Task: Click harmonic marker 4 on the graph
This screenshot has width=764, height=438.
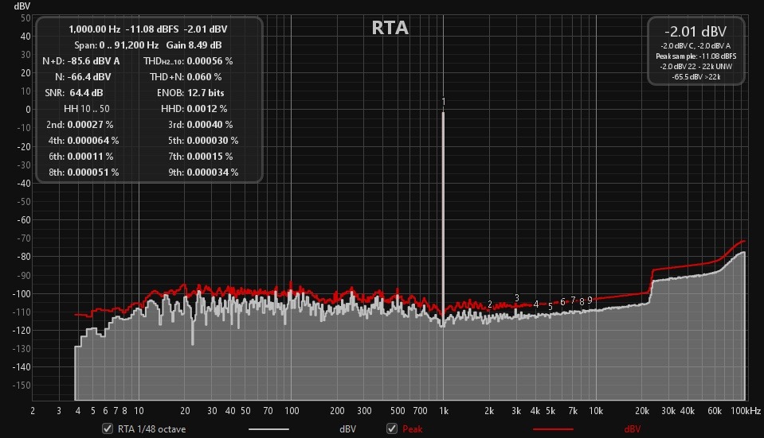Action: 536,304
